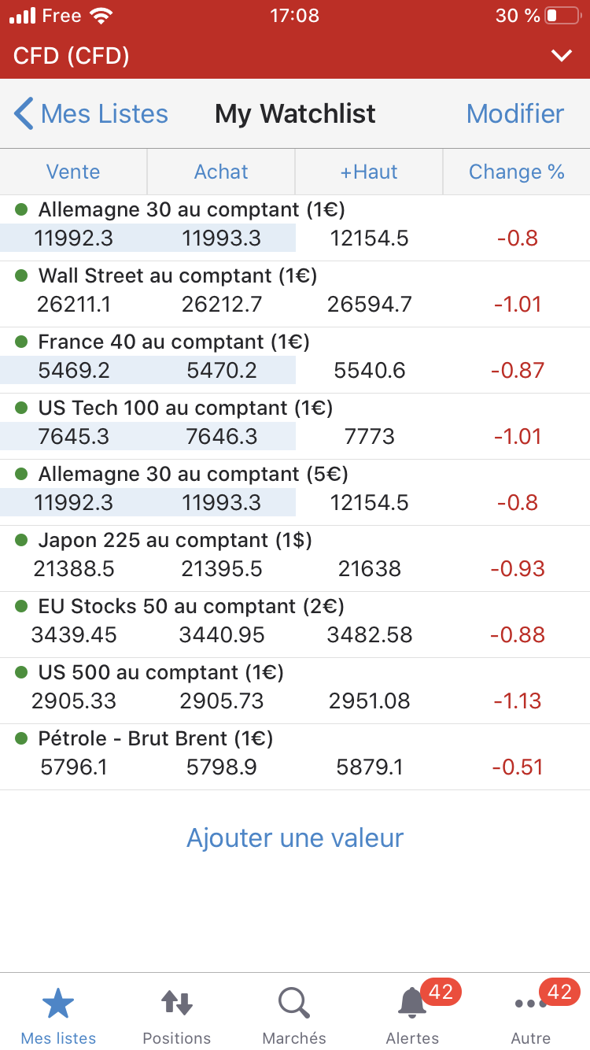This screenshot has height=1050, width=590.
Task: Tap green status dot for Wall Street
Action: coord(22,275)
